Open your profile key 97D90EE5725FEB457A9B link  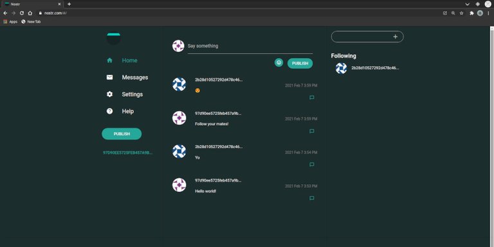pyautogui.click(x=128, y=153)
